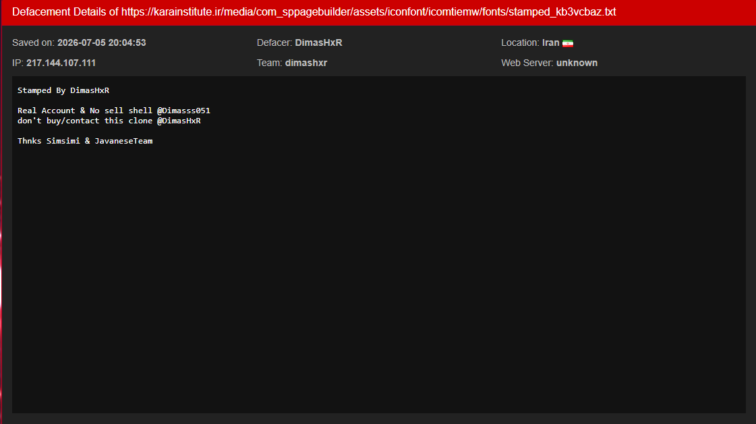Click the defaced URL in the red header
The height and width of the screenshot is (424, 756).
click(368, 12)
